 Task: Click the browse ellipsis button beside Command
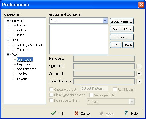pos(139,66)
